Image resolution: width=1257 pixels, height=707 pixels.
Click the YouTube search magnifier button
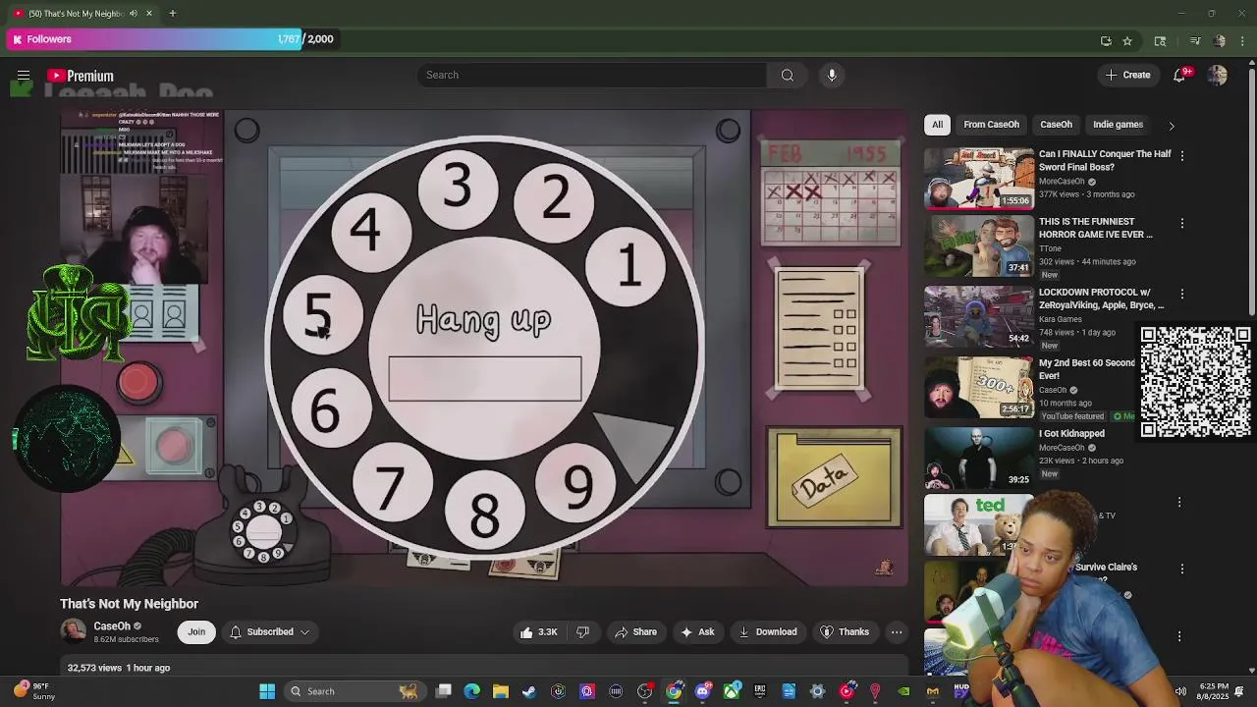(x=788, y=75)
